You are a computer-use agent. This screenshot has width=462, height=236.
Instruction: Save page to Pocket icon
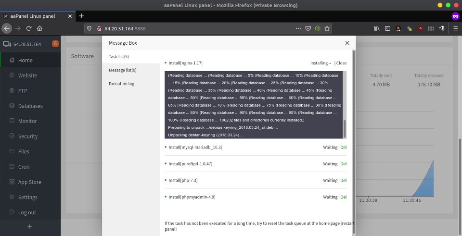pos(308,28)
